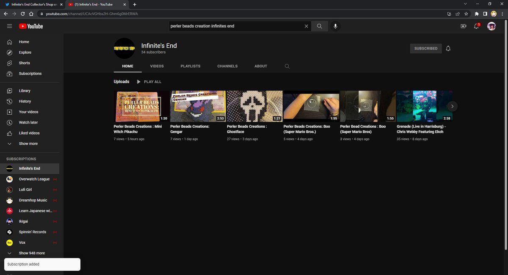Switch to the HOME channel tab
This screenshot has height=275, width=508.
pyautogui.click(x=127, y=66)
